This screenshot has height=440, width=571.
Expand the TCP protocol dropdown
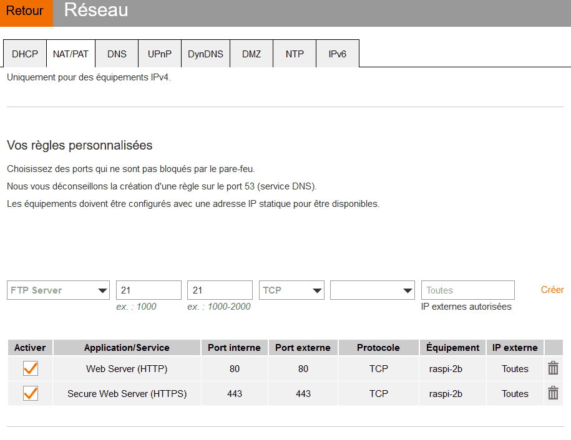(x=291, y=290)
